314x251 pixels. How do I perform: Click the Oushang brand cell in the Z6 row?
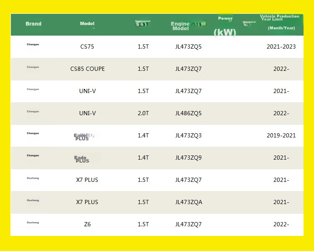(x=33, y=223)
